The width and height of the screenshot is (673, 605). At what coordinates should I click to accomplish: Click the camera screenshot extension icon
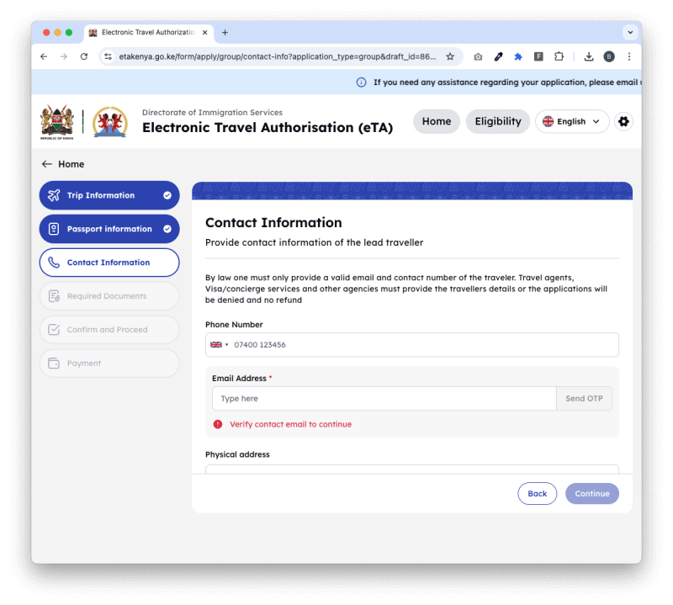478,56
